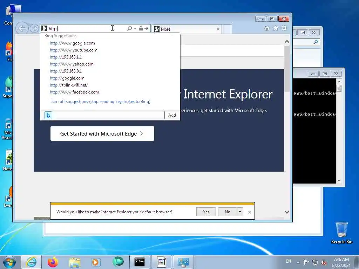Show hidden system tray icons
Image resolution: width=359 pixels, height=269 pixels.
[298, 262]
